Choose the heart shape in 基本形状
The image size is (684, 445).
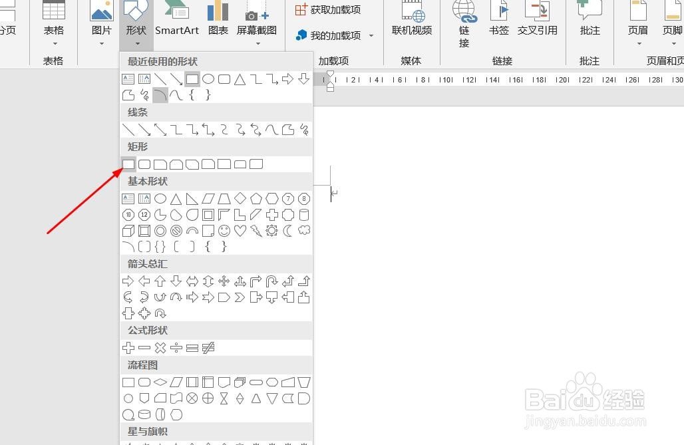click(x=240, y=230)
